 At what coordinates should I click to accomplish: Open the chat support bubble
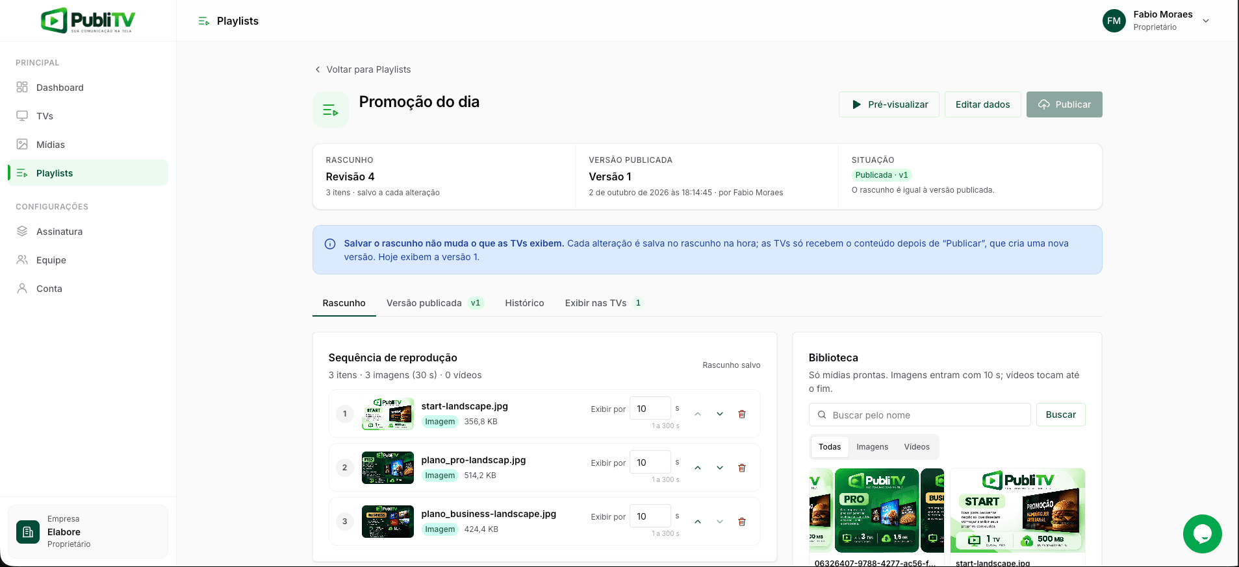click(x=1202, y=534)
